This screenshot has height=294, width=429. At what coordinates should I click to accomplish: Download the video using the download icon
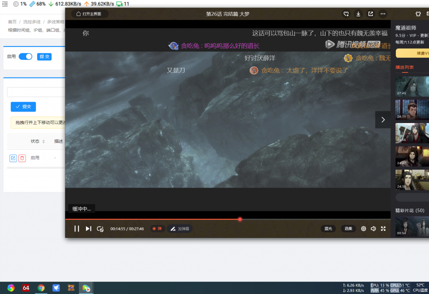click(358, 14)
